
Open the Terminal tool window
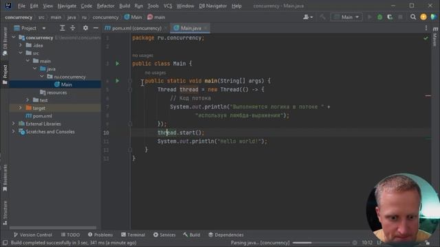coord(133,235)
